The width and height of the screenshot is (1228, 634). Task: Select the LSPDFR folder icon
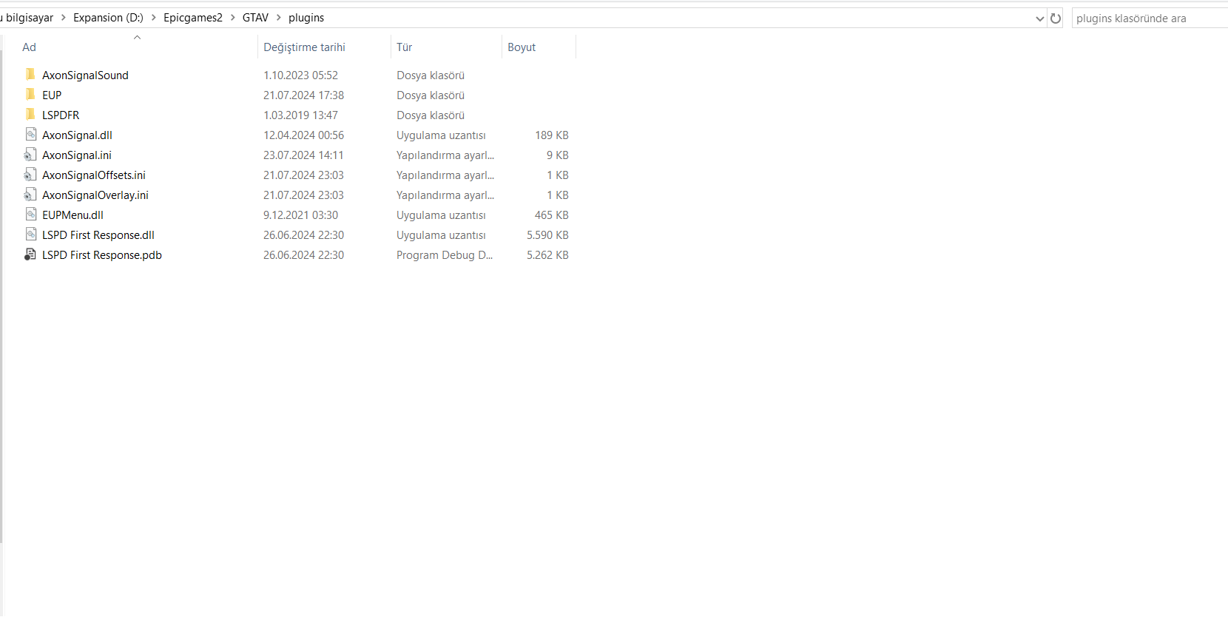[x=30, y=115]
